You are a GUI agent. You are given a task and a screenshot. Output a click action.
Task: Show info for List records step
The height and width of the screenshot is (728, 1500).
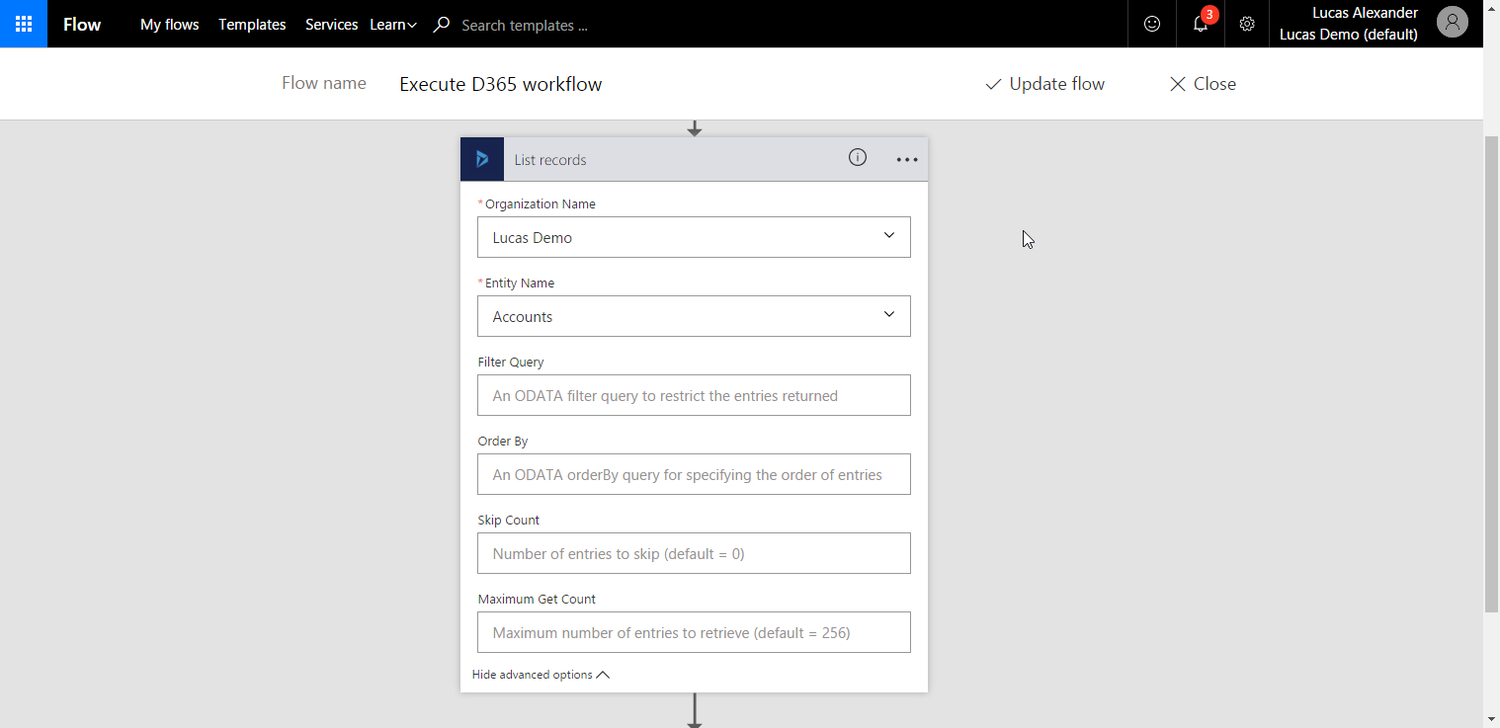pos(858,157)
